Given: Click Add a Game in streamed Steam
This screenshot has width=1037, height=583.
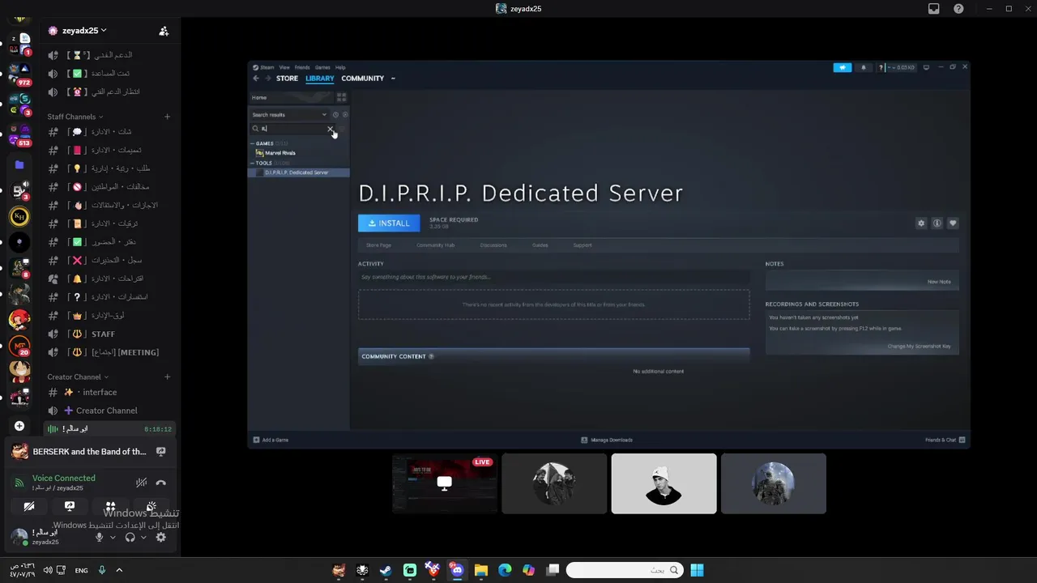Looking at the screenshot, I should [271, 440].
